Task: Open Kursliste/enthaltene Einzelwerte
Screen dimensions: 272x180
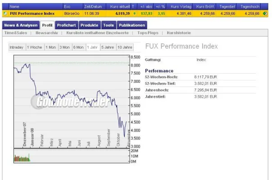Action: [97, 33]
